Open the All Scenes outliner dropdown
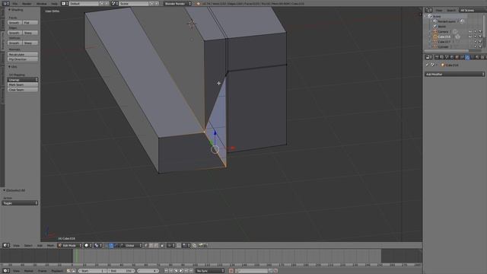Screen dimensions: 487x274 (x=473, y=10)
